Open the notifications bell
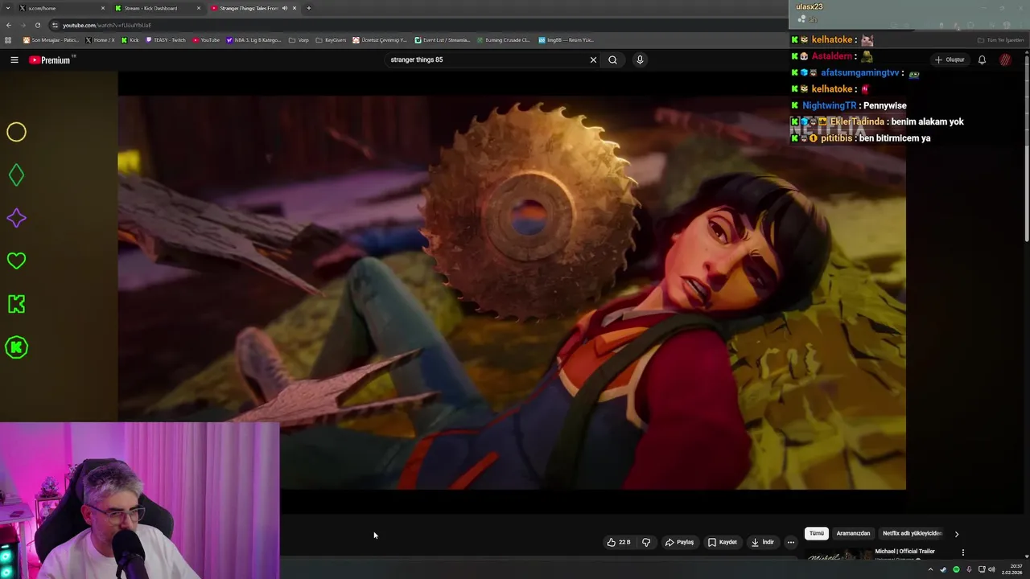This screenshot has height=579, width=1030. 982,60
